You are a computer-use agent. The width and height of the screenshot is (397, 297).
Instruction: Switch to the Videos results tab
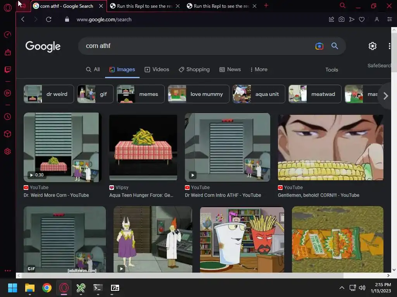click(157, 70)
